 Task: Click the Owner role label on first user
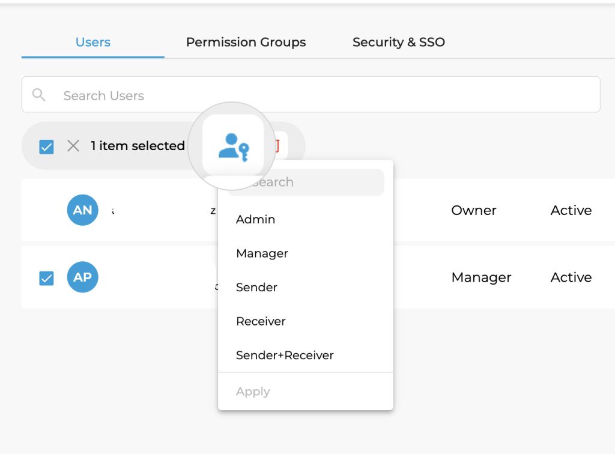(474, 210)
